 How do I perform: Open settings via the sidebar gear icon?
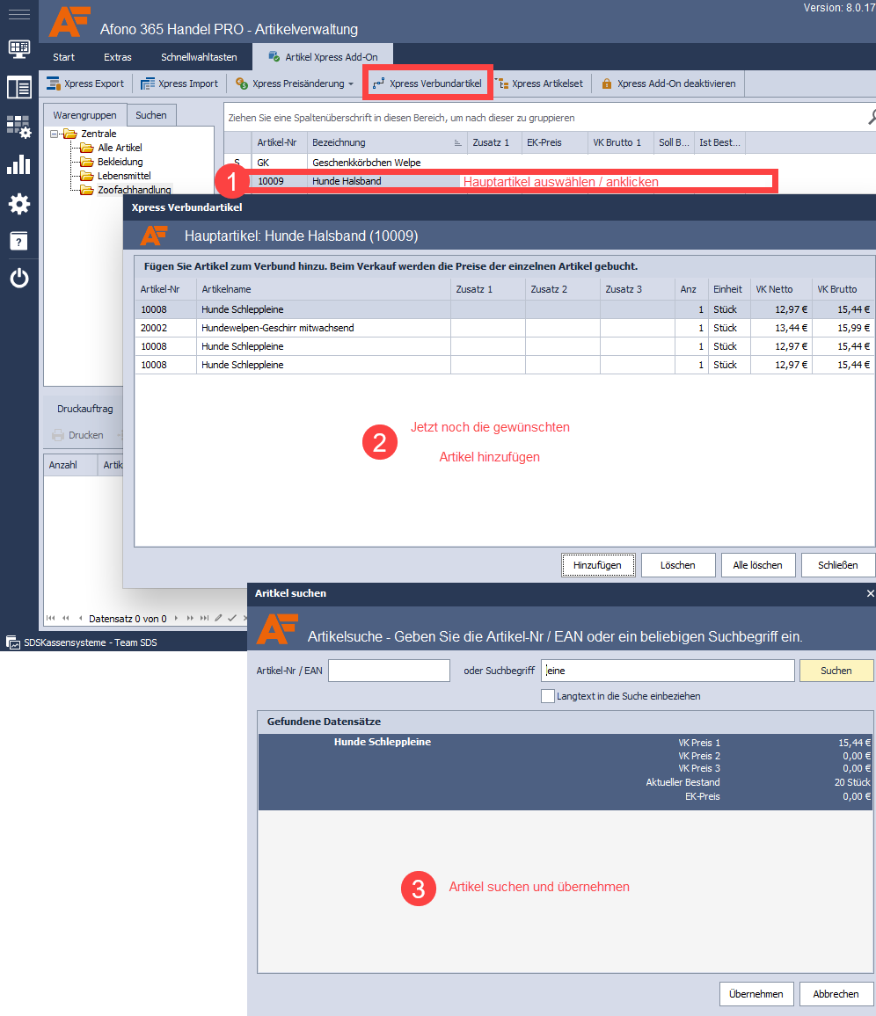pos(18,204)
